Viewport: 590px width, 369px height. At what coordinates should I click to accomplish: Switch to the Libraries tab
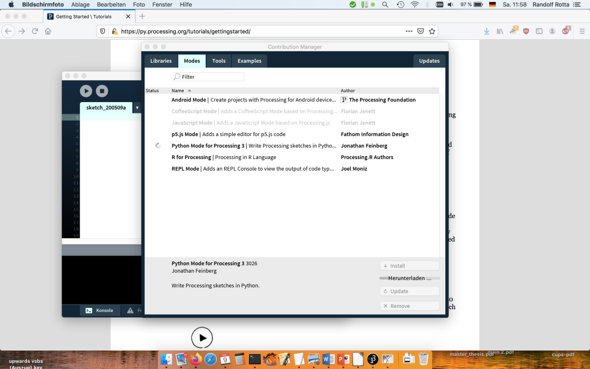point(161,61)
